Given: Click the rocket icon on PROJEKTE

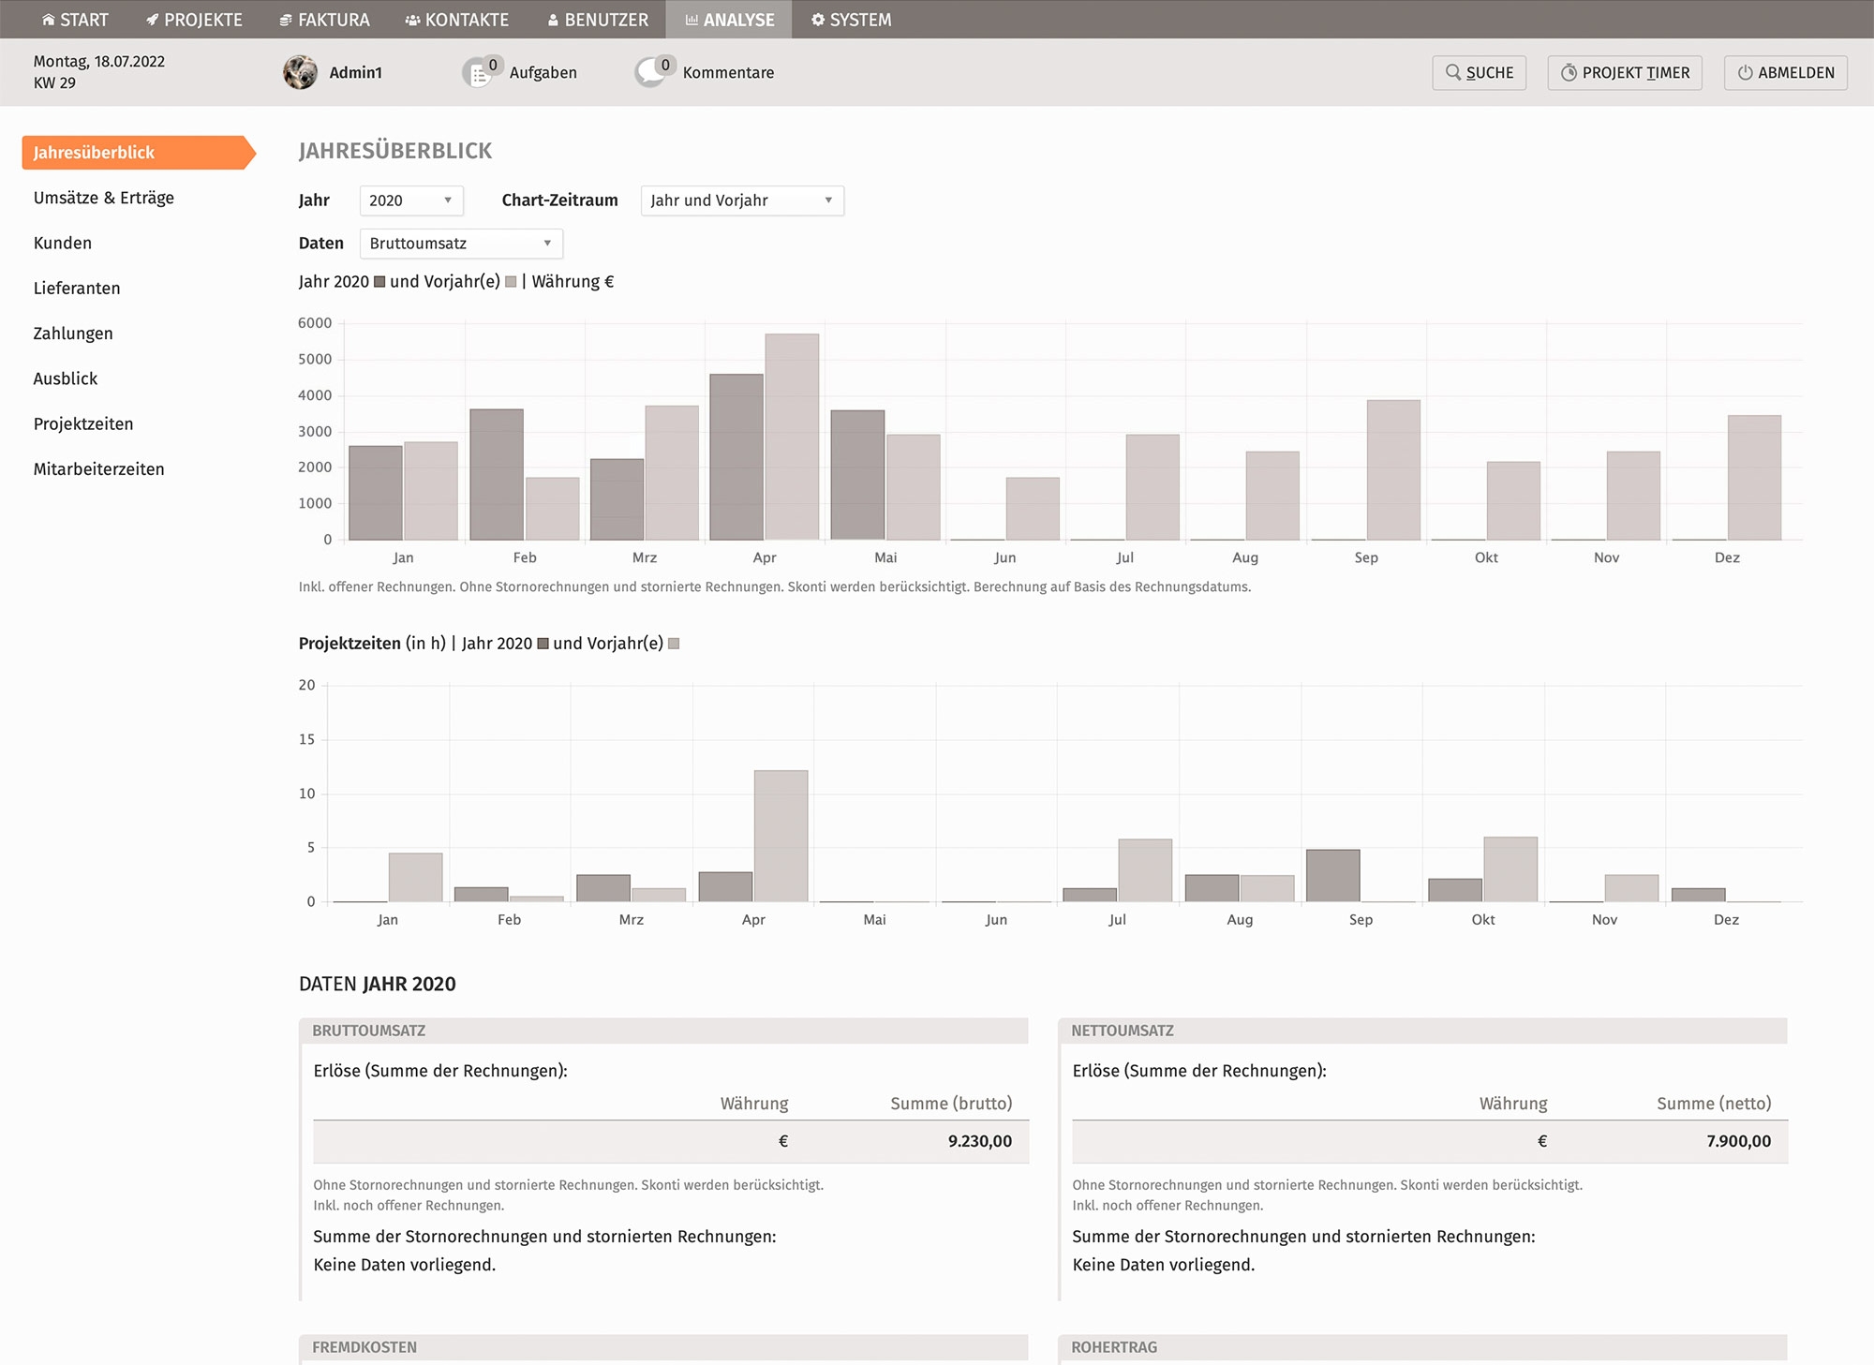Looking at the screenshot, I should tap(153, 20).
